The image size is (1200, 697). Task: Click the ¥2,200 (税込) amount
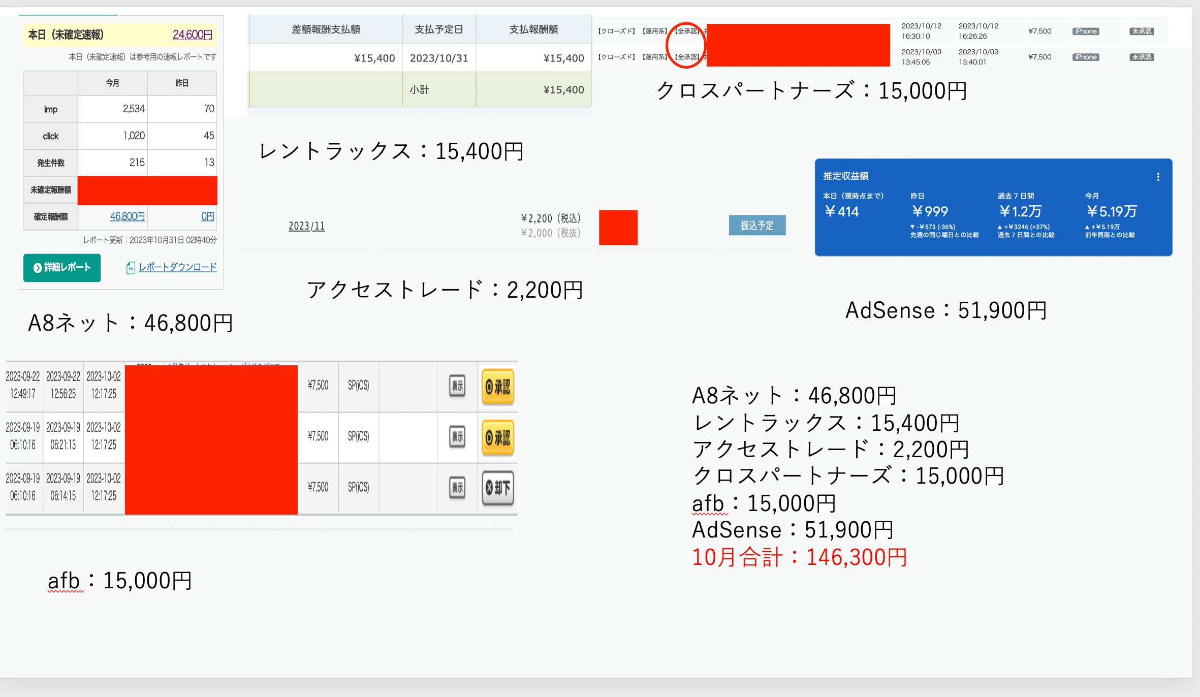click(x=551, y=218)
